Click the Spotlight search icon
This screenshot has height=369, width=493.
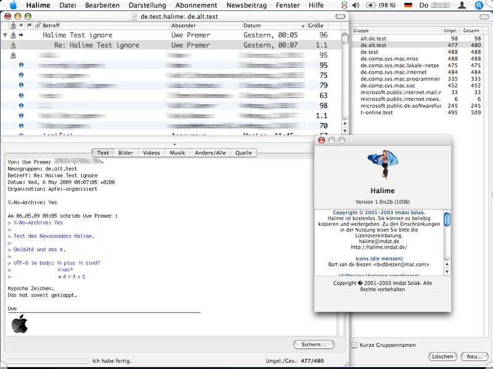pyautogui.click(x=478, y=5)
